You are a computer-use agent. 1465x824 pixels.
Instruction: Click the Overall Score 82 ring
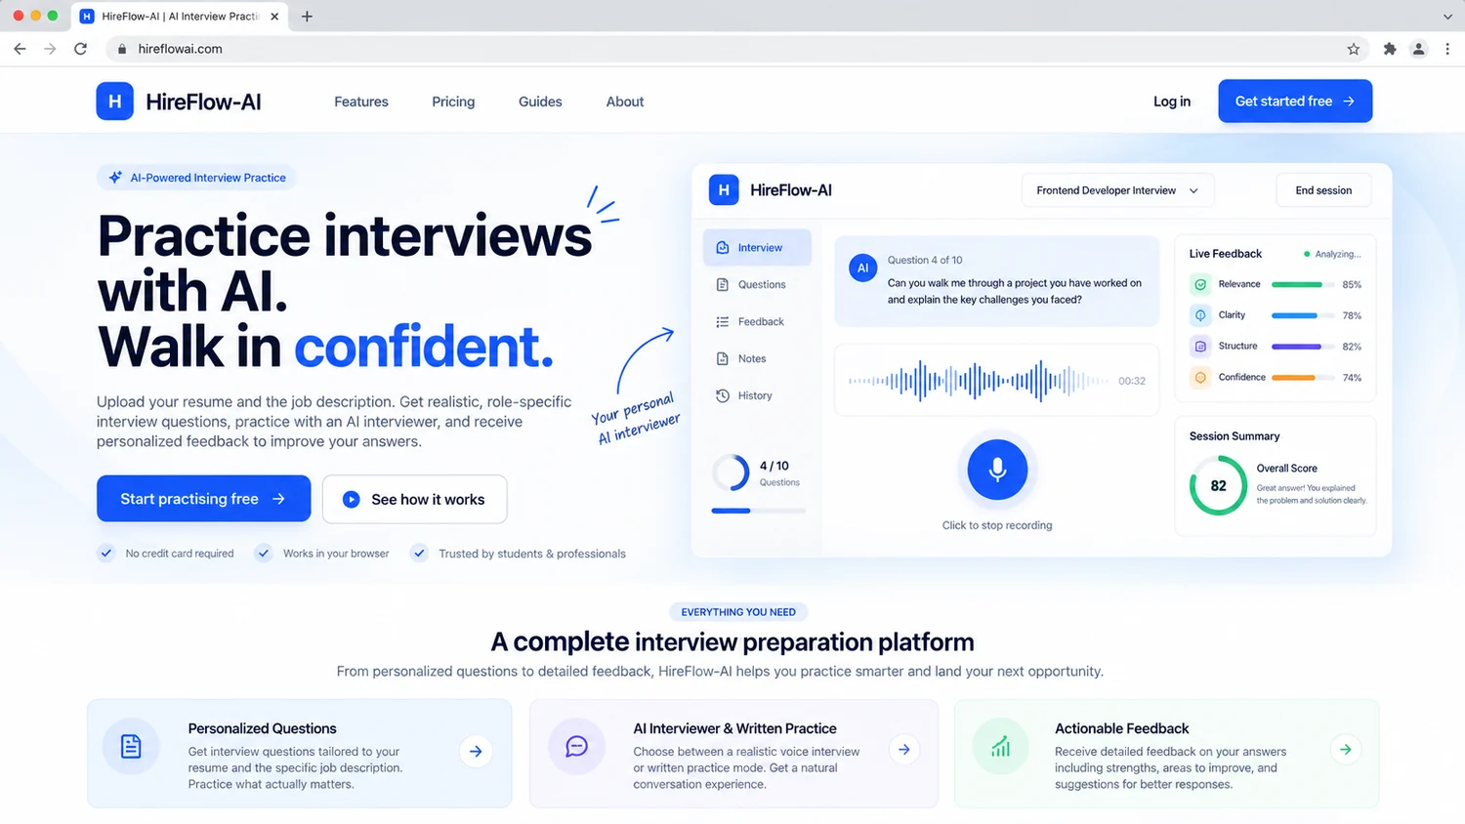pyautogui.click(x=1218, y=486)
